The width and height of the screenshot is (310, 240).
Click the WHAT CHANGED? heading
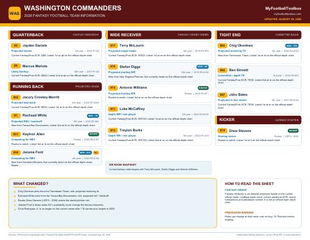30,184
